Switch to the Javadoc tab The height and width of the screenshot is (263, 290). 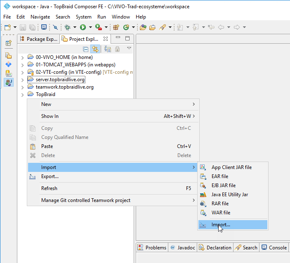(x=183, y=248)
